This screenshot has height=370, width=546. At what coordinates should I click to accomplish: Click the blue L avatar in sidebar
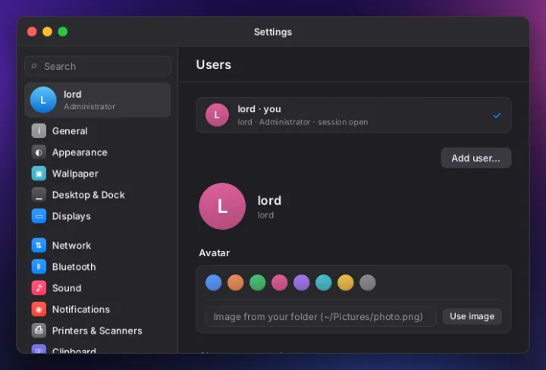coord(43,100)
